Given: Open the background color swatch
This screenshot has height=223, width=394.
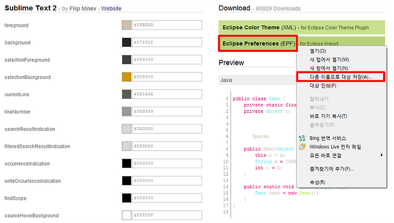Looking at the screenshot, I should pyautogui.click(x=126, y=43).
